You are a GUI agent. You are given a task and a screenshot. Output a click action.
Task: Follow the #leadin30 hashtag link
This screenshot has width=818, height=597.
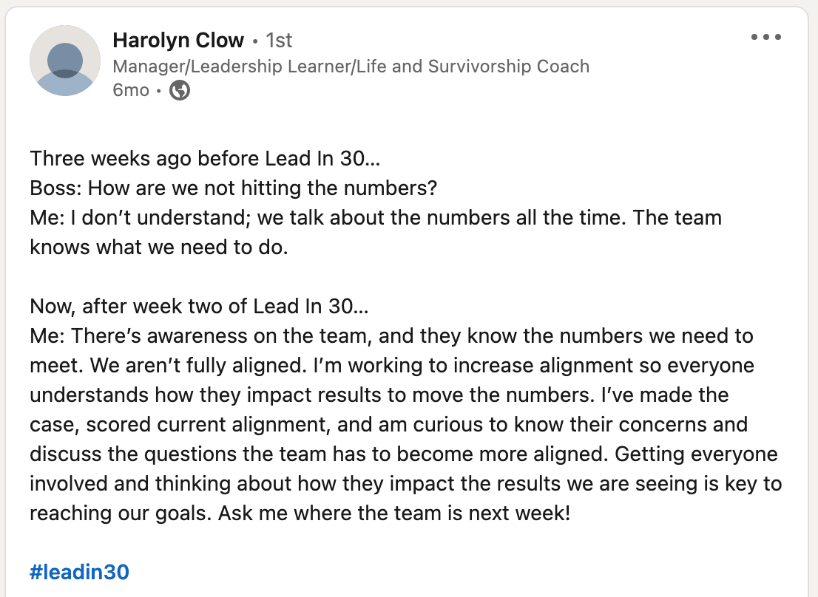click(x=79, y=572)
